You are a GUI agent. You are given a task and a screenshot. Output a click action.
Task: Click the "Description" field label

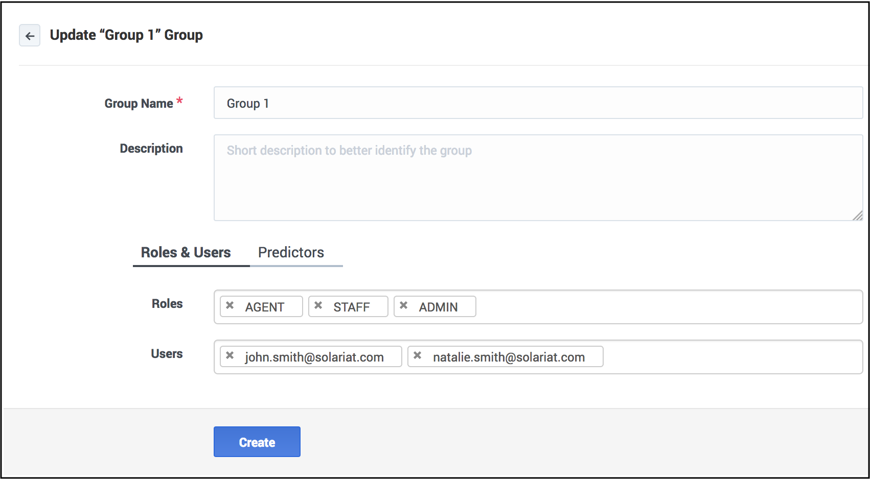pyautogui.click(x=151, y=149)
